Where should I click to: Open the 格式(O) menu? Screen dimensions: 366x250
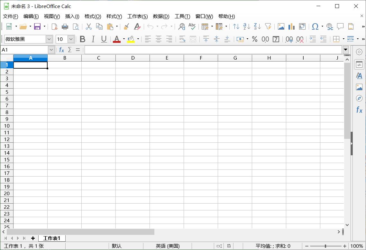click(x=93, y=16)
